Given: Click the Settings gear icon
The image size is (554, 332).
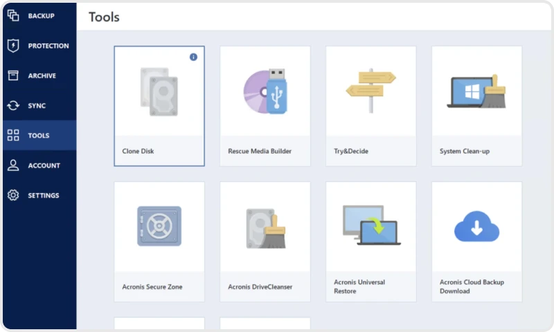Looking at the screenshot, I should click(x=13, y=195).
